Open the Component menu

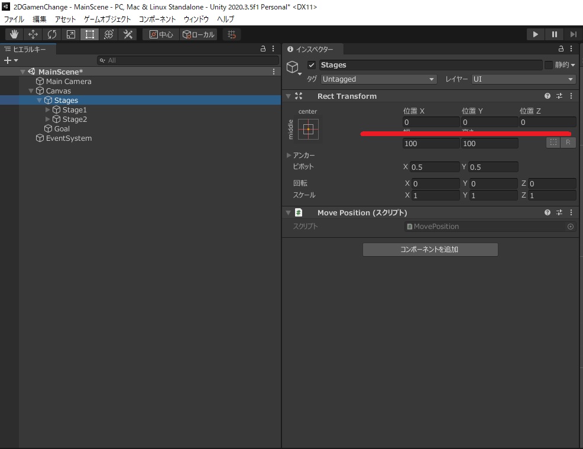pyautogui.click(x=157, y=19)
